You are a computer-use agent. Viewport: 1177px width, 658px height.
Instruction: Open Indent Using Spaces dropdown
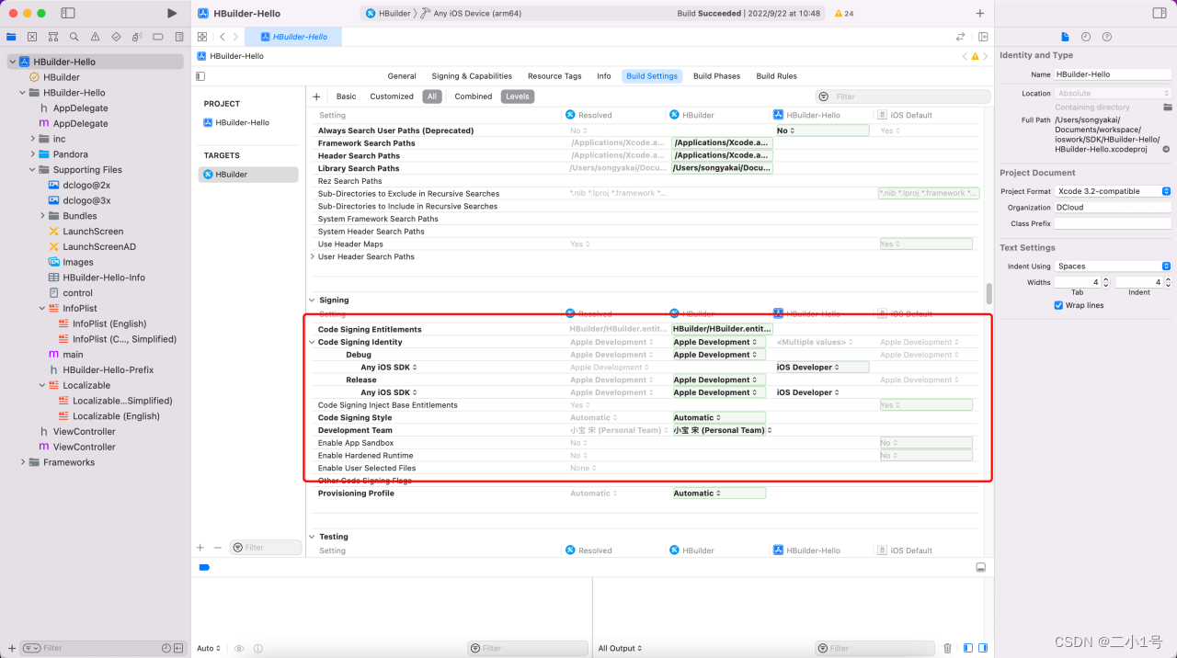pyautogui.click(x=1113, y=267)
